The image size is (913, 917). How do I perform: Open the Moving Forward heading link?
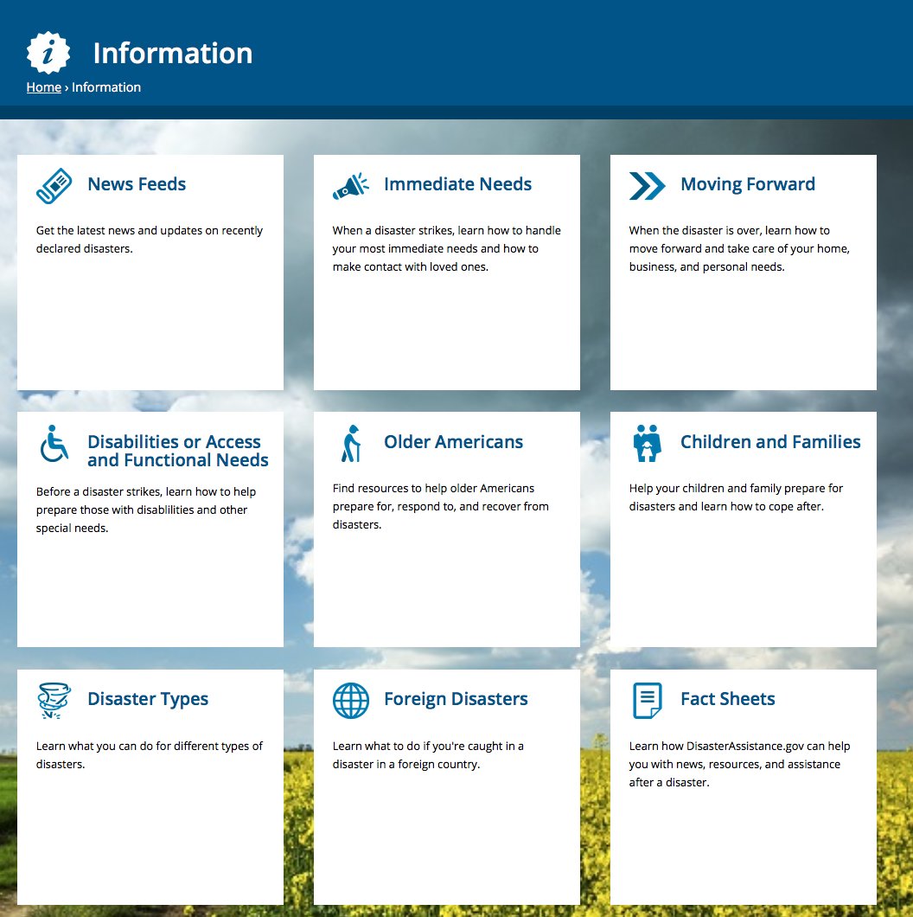pyautogui.click(x=748, y=184)
